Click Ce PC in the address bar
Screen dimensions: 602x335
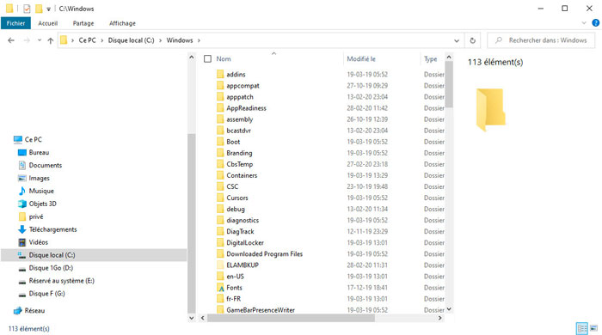pyautogui.click(x=87, y=40)
